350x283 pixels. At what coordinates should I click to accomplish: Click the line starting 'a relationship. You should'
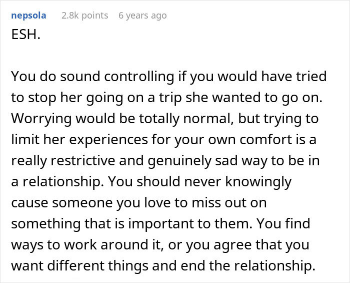coord(151,182)
